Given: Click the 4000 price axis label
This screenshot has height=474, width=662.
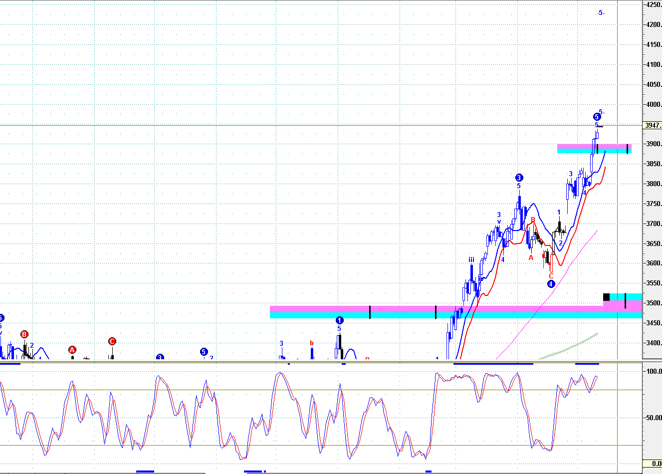Looking at the screenshot, I should pos(653,104).
